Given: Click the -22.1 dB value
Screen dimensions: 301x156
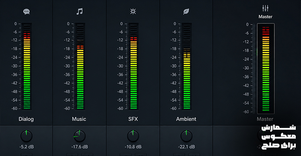Looking at the screenshot, I should point(186,147).
